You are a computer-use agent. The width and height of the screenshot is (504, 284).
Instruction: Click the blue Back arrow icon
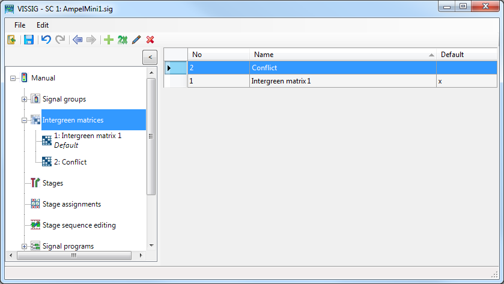(77, 40)
